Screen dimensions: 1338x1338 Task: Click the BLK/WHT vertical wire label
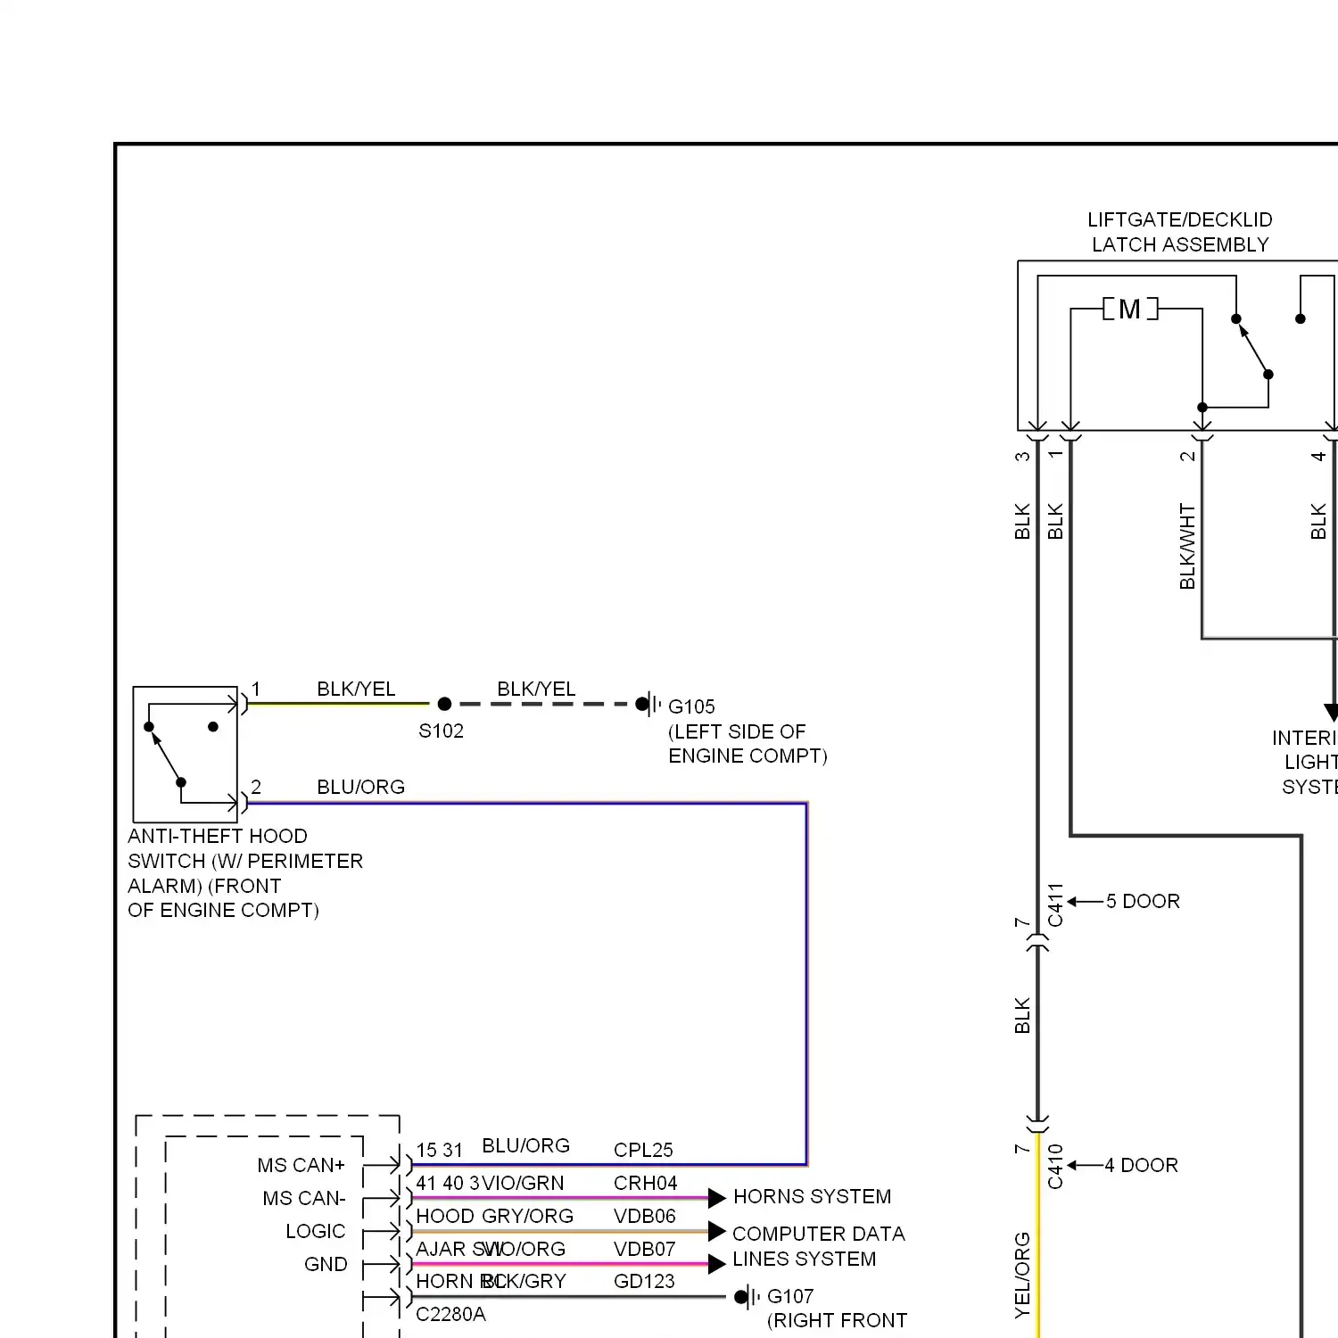click(x=1187, y=546)
